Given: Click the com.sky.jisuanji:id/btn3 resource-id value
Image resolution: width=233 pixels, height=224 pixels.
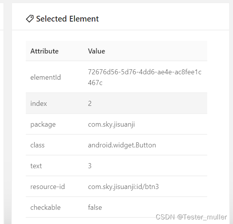Looking at the screenshot, I should (123, 187).
